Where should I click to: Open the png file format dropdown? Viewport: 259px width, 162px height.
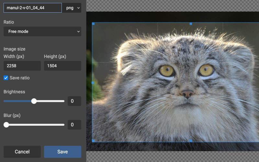coord(72,8)
